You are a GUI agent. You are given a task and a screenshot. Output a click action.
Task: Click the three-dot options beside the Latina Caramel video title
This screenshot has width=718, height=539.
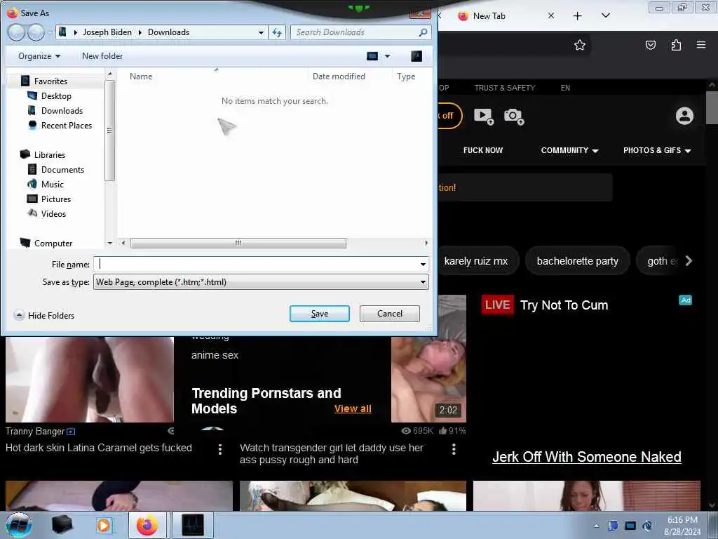(x=219, y=449)
